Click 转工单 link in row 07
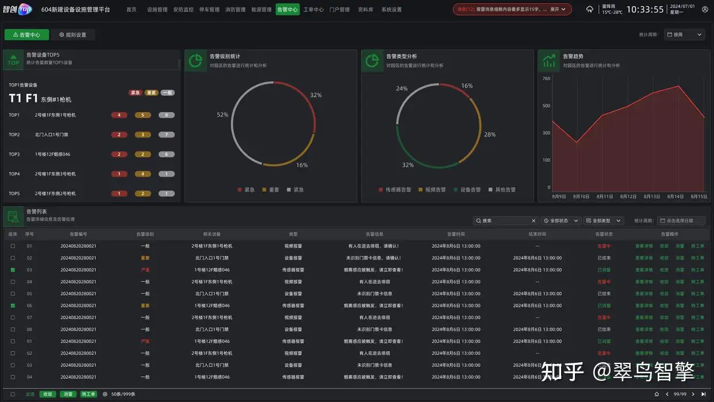Screen dimensions: 714x402 coord(697,317)
